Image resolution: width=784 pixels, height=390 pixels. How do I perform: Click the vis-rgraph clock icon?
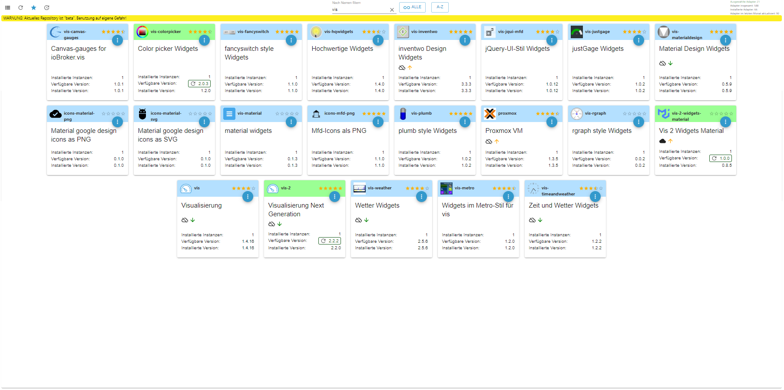[576, 113]
